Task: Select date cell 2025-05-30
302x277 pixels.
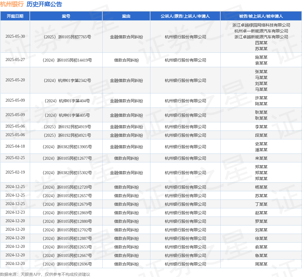Action: coord(15,36)
